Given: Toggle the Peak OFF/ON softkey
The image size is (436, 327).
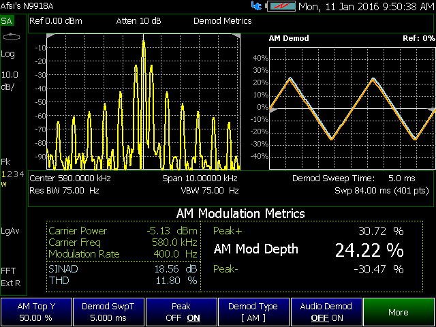Looking at the screenshot, I should coord(181,312).
